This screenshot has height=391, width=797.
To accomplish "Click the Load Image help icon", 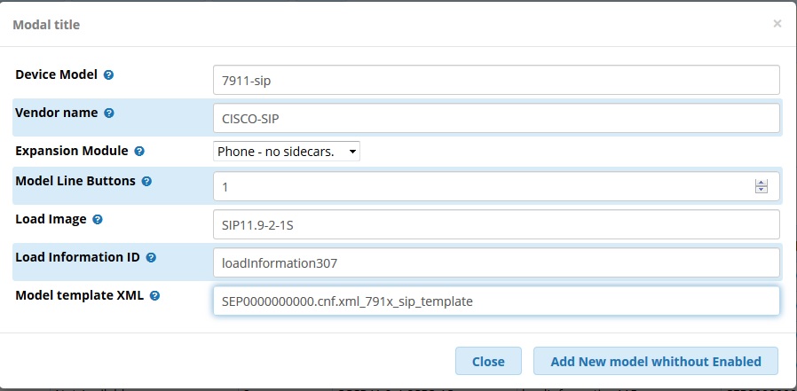I will pyautogui.click(x=98, y=219).
